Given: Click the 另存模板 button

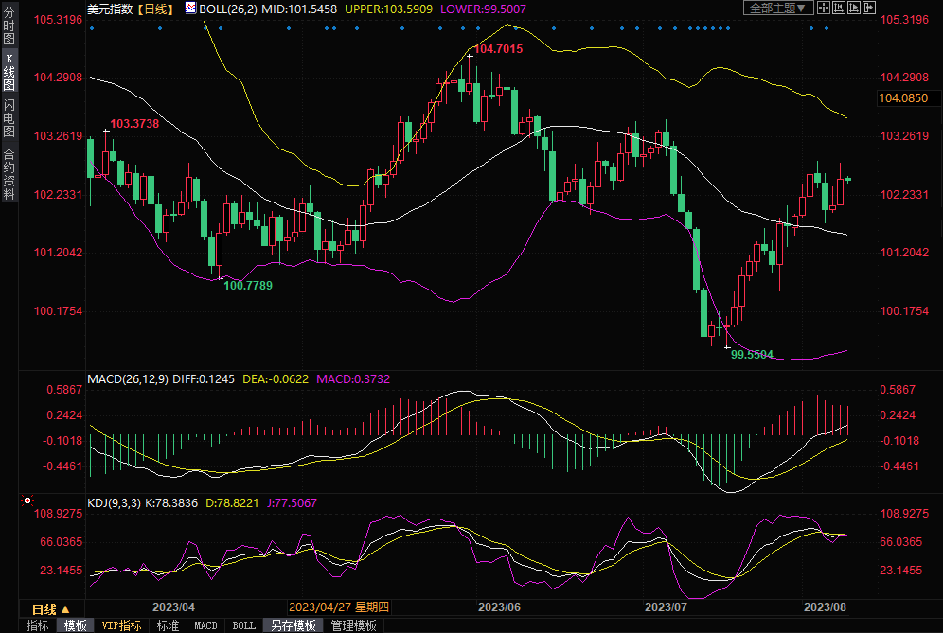Looking at the screenshot, I should pos(293,625).
